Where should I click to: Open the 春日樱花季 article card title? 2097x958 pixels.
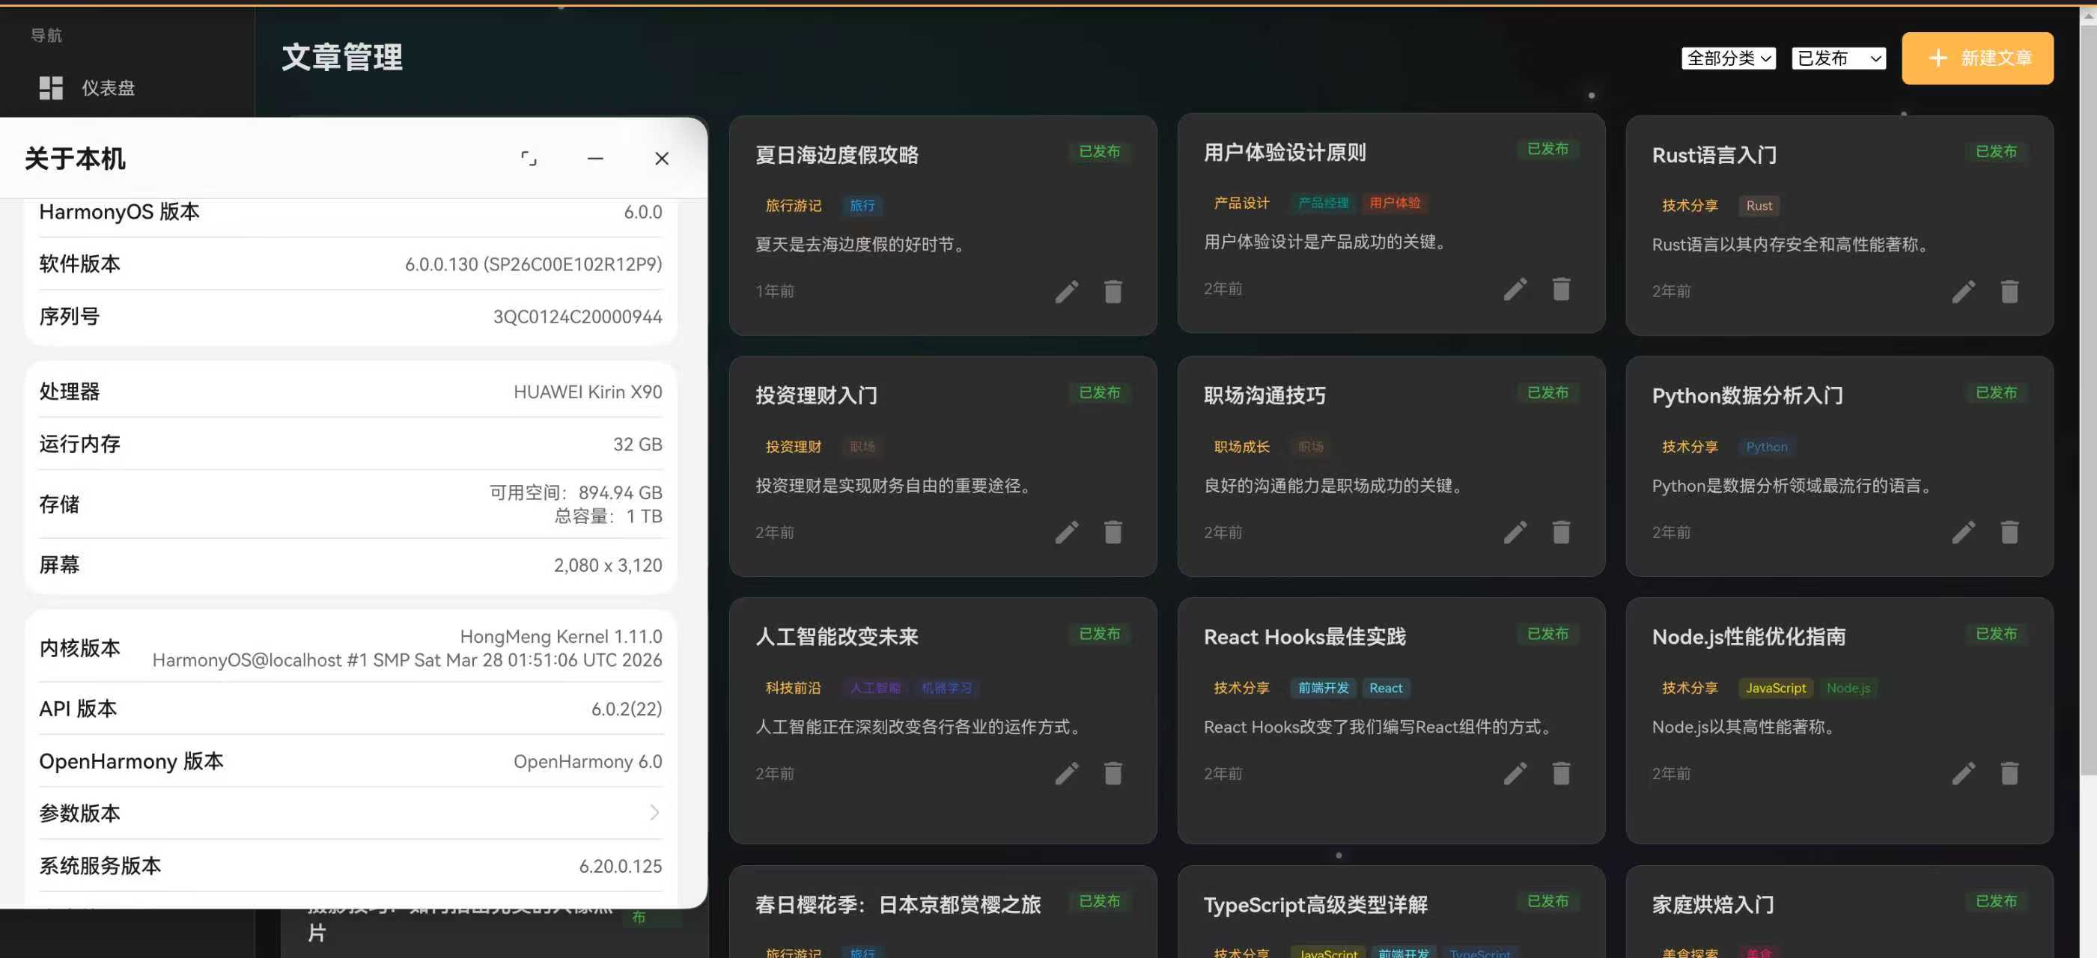pyautogui.click(x=898, y=904)
